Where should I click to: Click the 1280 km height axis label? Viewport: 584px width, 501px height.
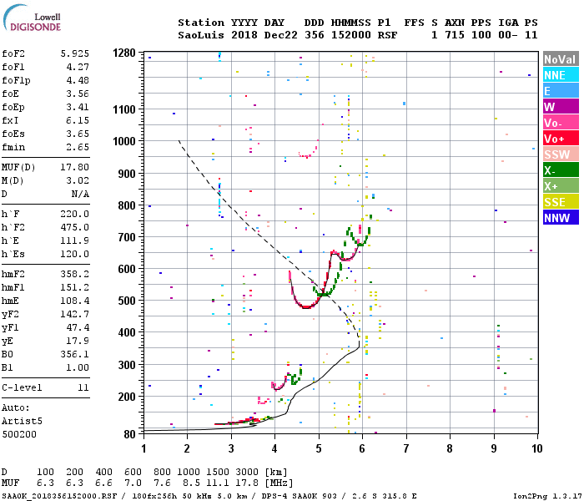coord(124,53)
